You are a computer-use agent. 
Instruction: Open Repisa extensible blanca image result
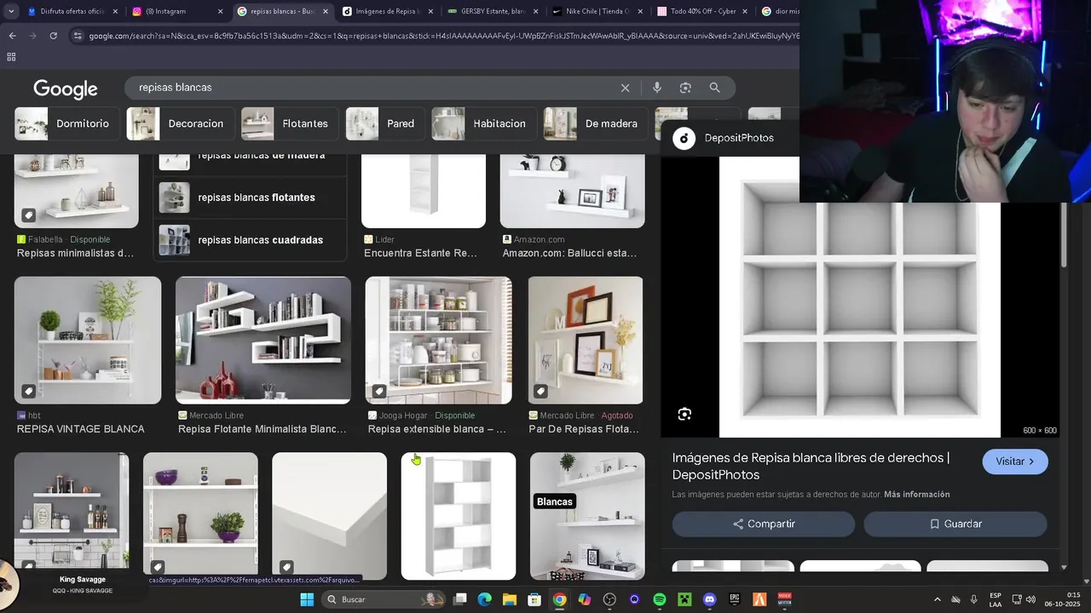coord(439,340)
